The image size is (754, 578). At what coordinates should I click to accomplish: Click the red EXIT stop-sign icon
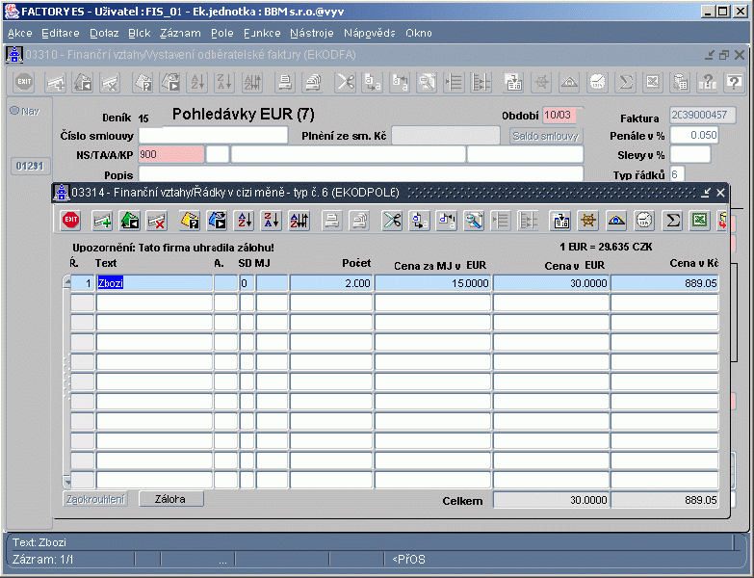coord(70,221)
